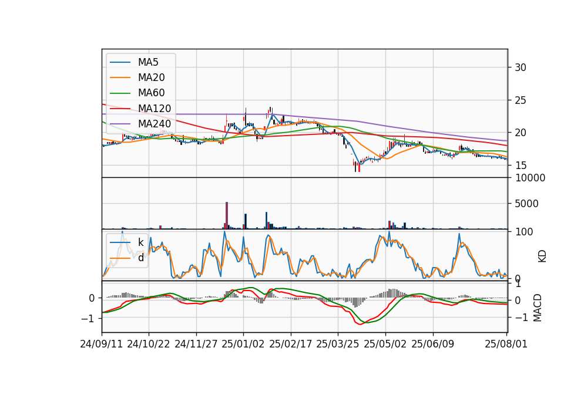Click the price axis value 15
Viewport: 564px width, 405px height.
point(521,166)
